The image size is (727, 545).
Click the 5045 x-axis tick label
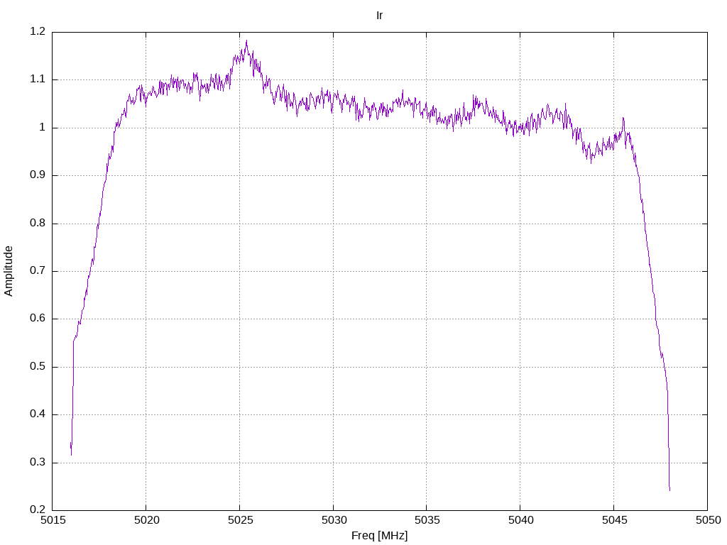click(x=613, y=520)
